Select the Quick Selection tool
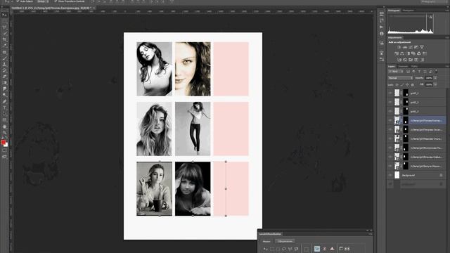 point(4,34)
